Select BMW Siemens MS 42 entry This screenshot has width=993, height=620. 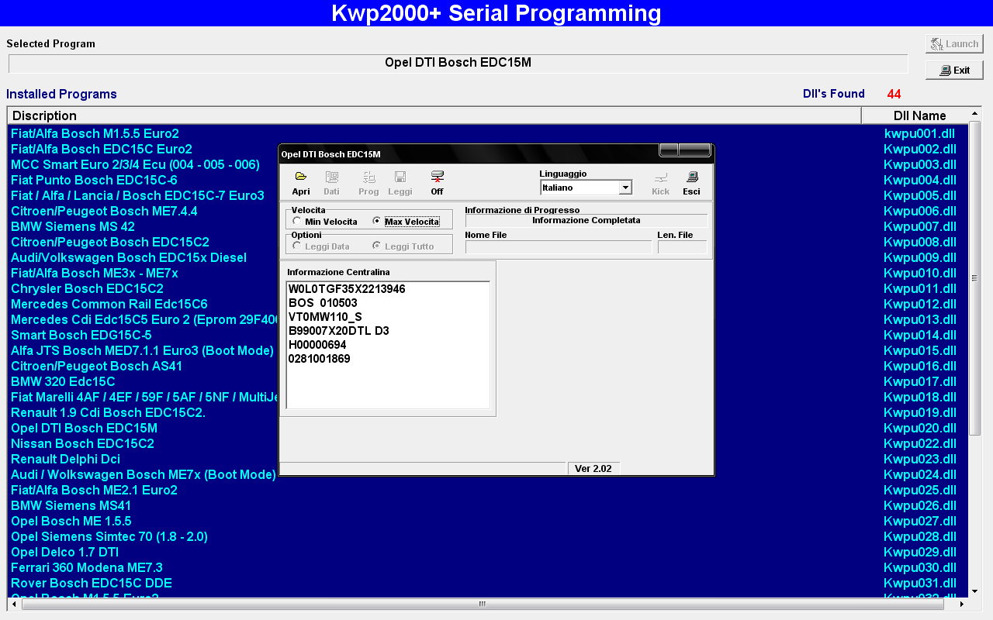click(73, 226)
